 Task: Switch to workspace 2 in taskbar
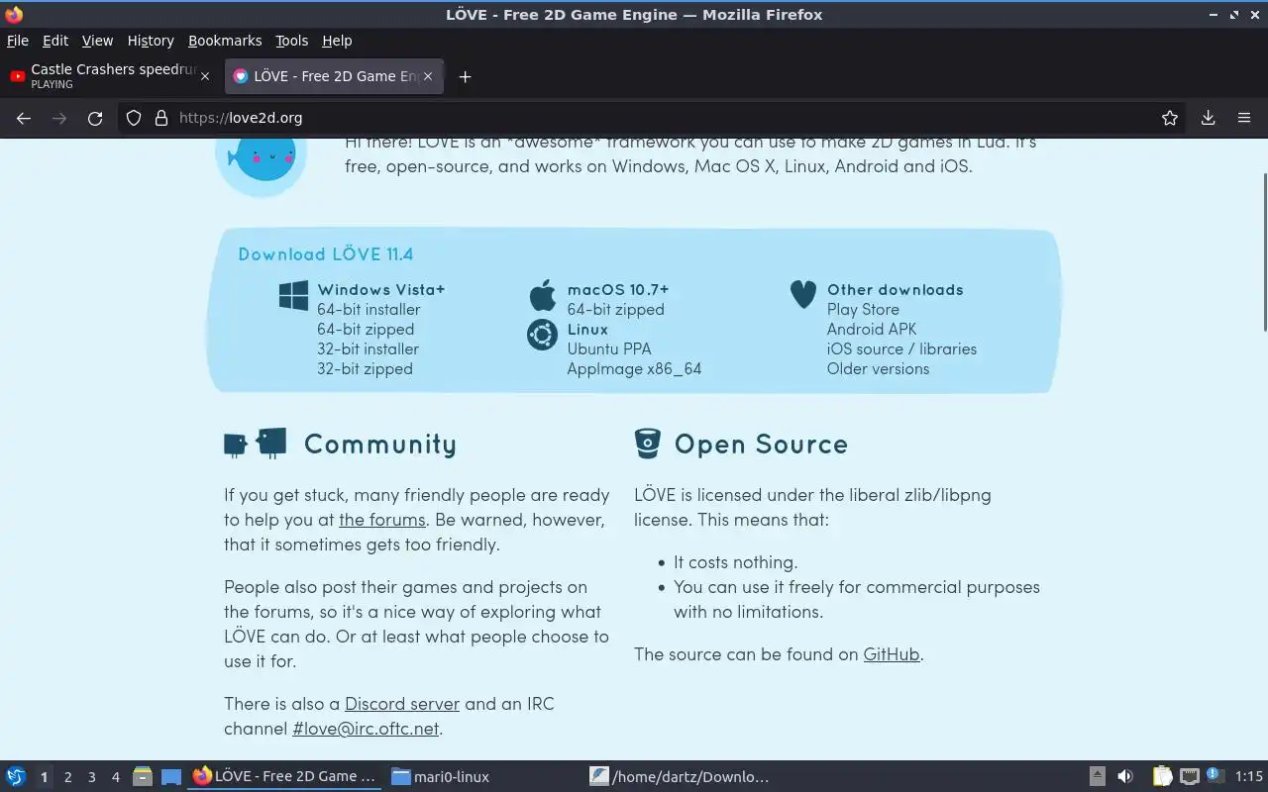67,777
